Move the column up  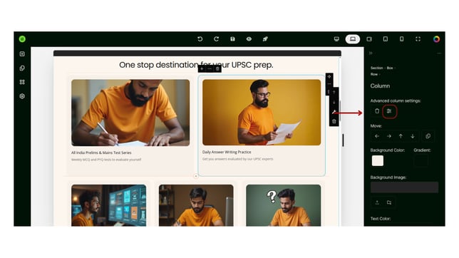[401, 136]
